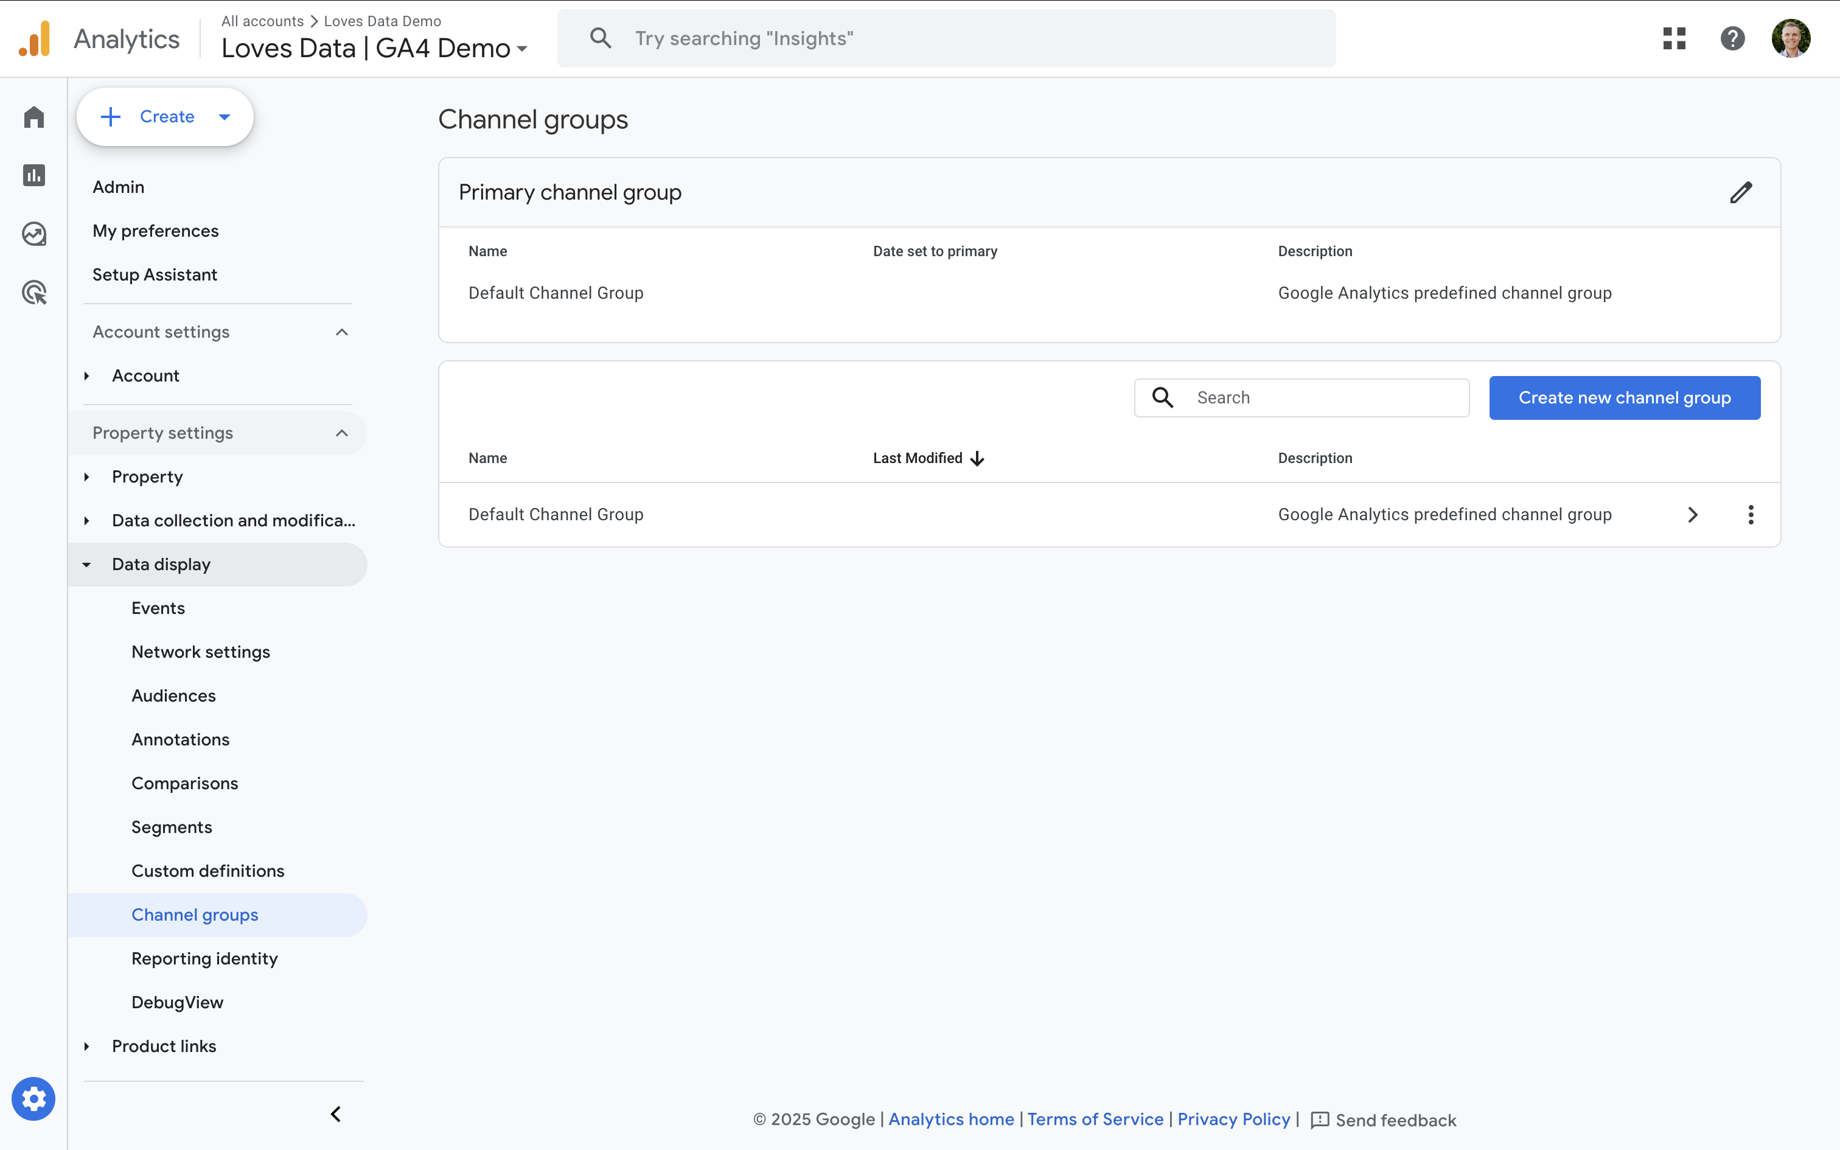Screen dimensions: 1840x1150
Task: Click Name column header in list table
Action: (487, 459)
